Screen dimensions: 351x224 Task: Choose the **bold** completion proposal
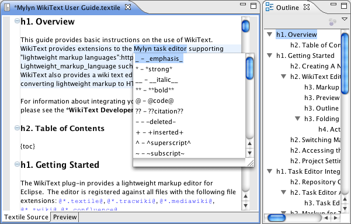coord(189,90)
